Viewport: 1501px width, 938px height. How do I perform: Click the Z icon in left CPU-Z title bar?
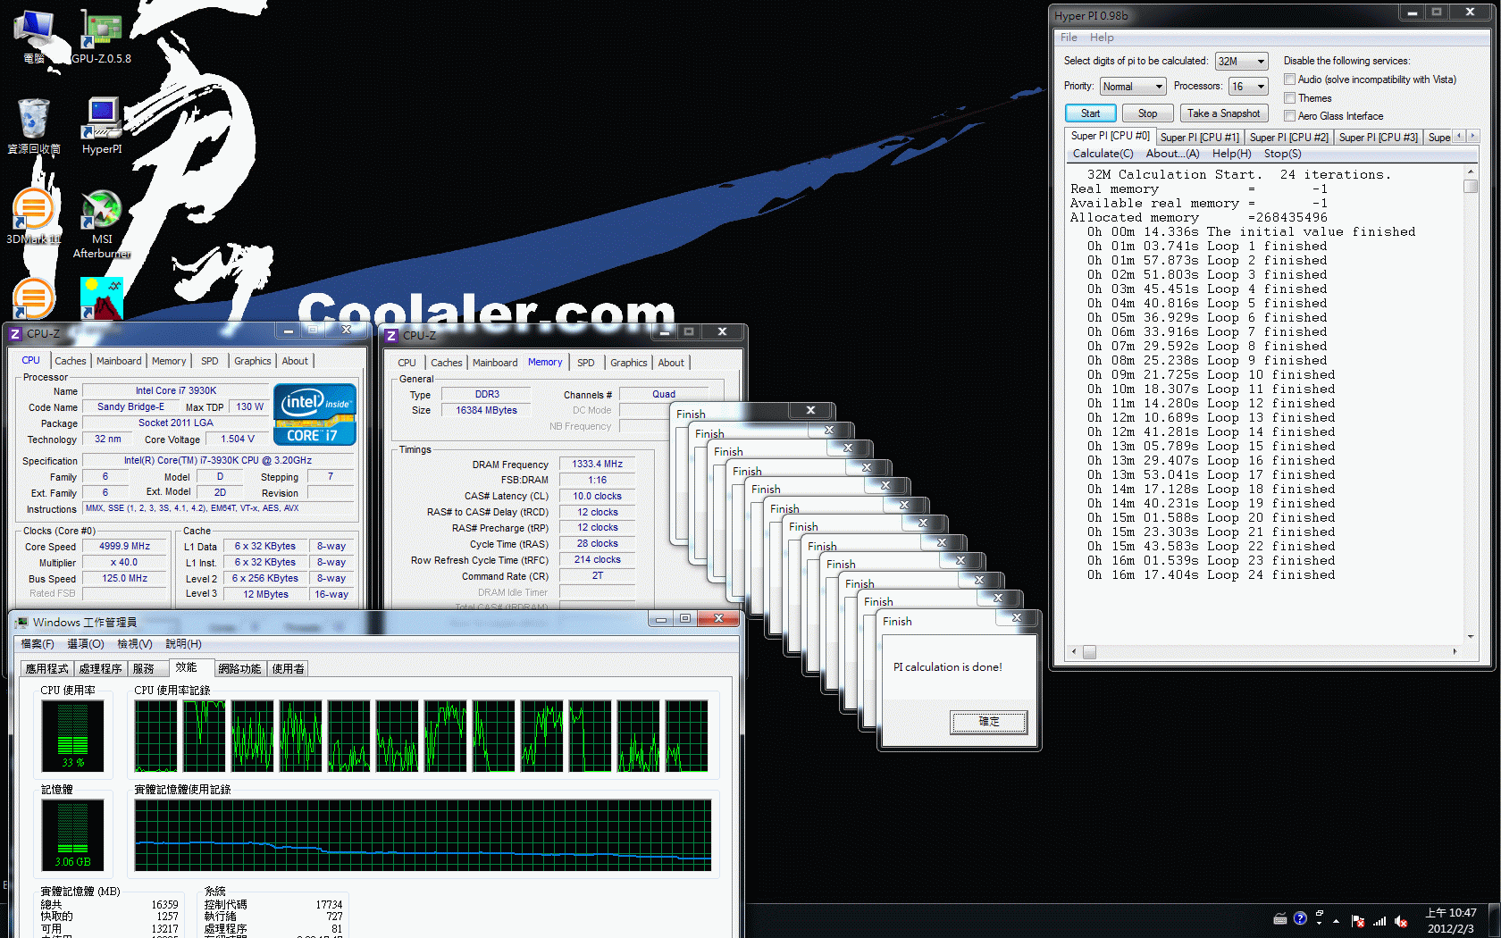(15, 334)
